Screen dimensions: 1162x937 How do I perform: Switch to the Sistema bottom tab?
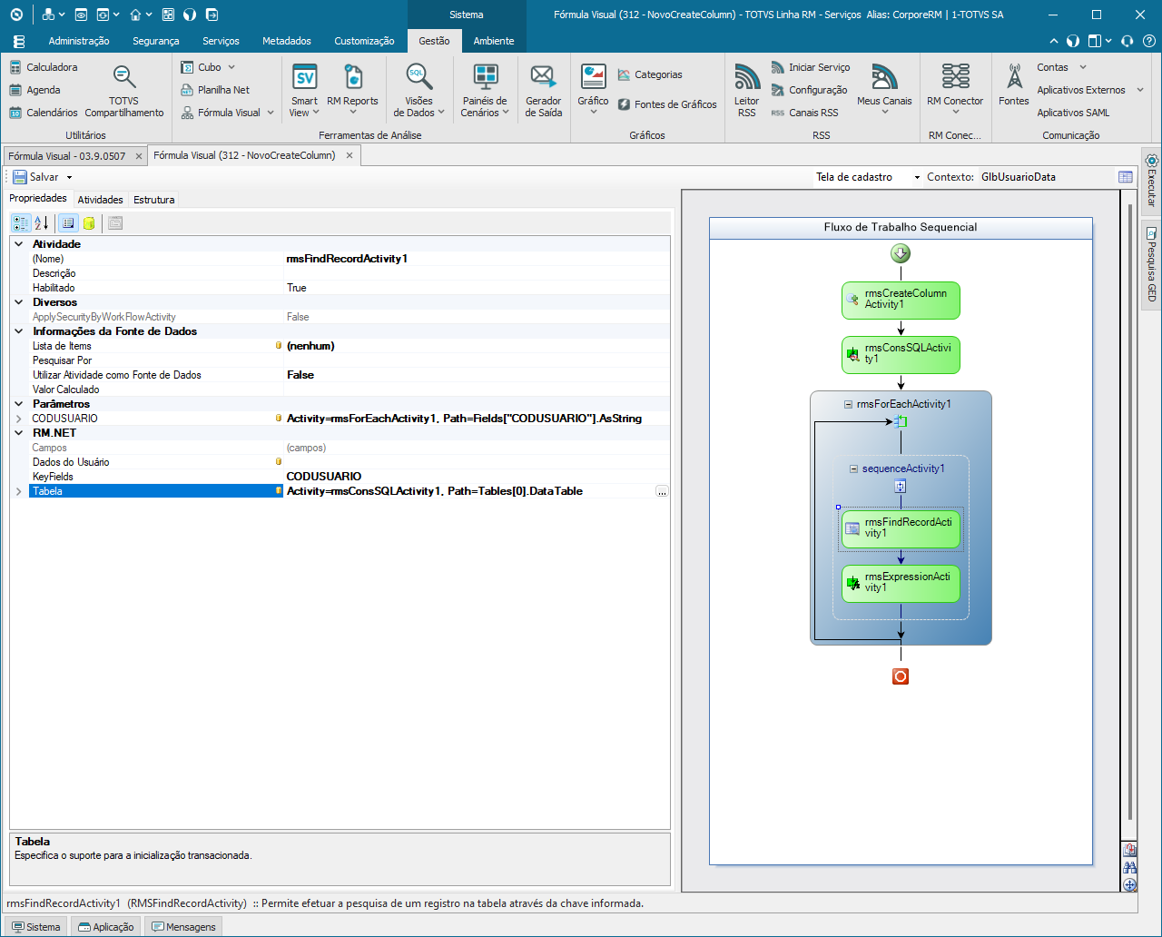click(36, 927)
